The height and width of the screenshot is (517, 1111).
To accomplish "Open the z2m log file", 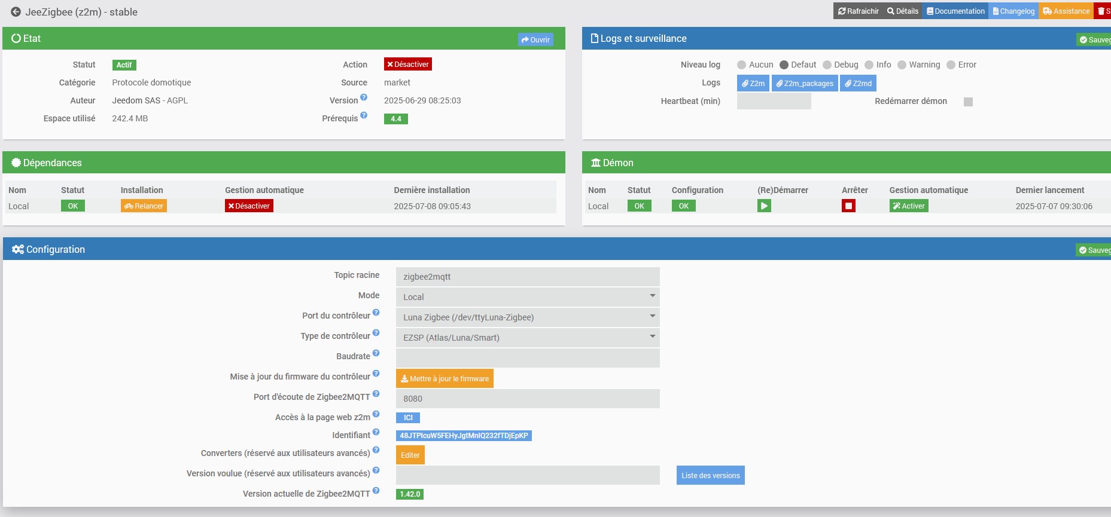I will point(753,83).
